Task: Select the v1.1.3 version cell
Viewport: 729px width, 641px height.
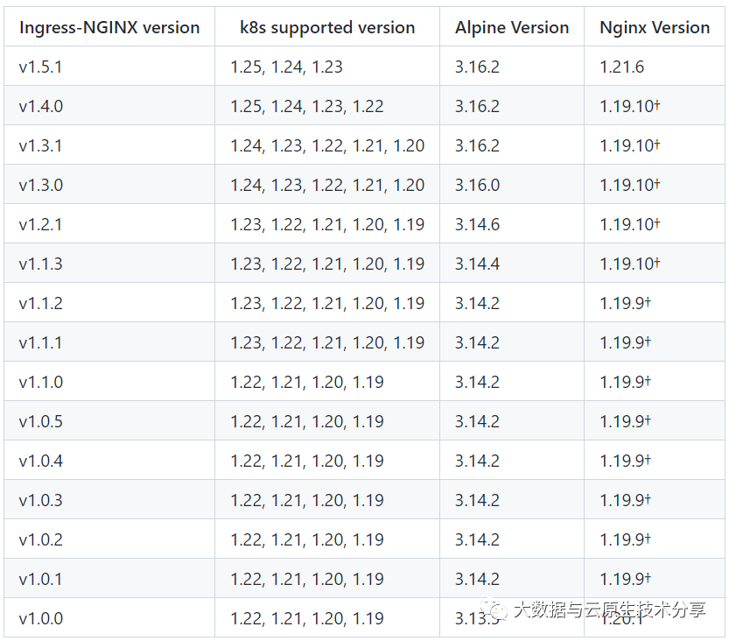Action: click(109, 263)
